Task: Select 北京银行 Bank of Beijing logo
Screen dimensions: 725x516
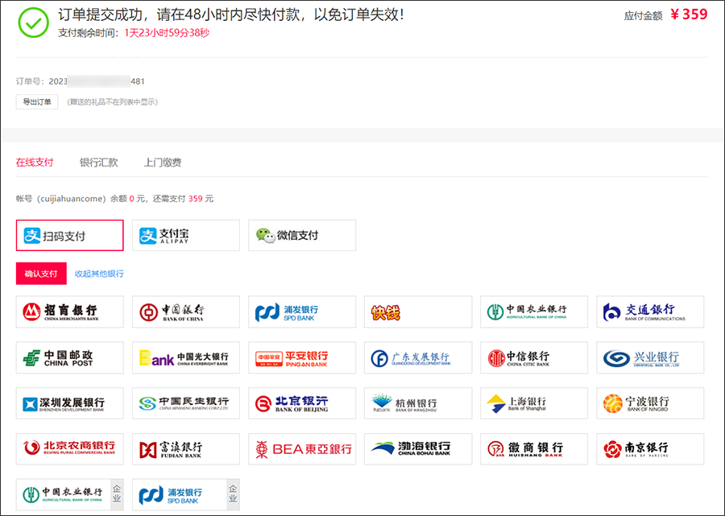Action: click(x=302, y=403)
